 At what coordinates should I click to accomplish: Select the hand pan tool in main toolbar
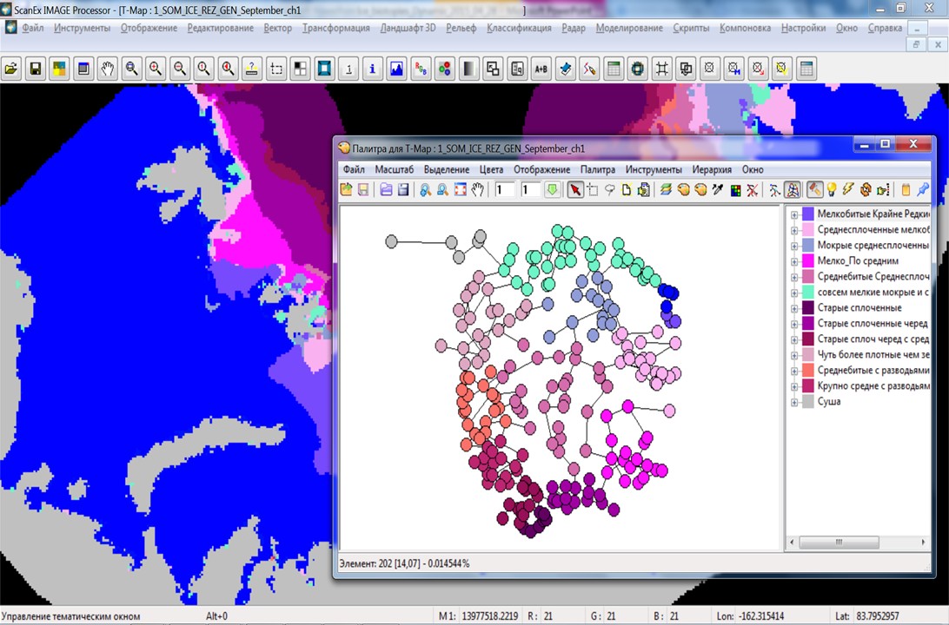(108, 69)
